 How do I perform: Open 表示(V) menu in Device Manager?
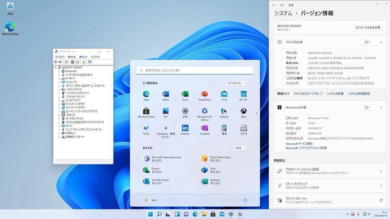83,57
